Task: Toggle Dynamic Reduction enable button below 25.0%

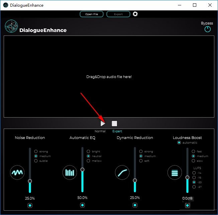Action: tap(135, 205)
